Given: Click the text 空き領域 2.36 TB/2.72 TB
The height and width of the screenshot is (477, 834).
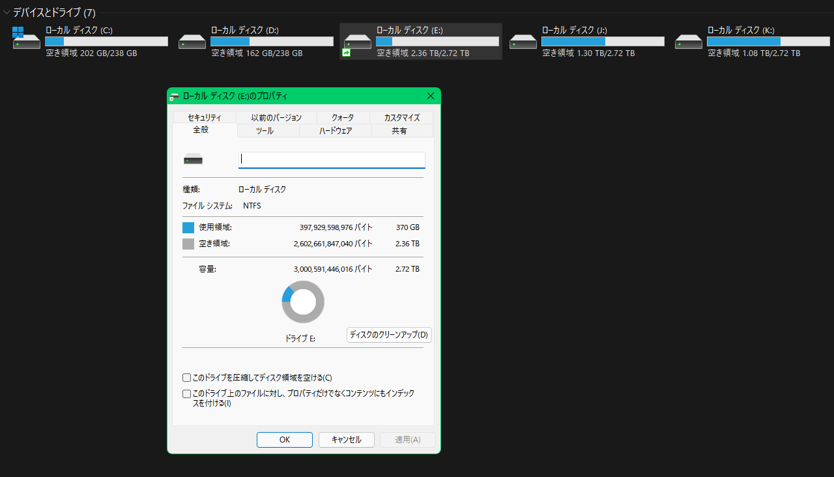Looking at the screenshot, I should click(x=423, y=53).
